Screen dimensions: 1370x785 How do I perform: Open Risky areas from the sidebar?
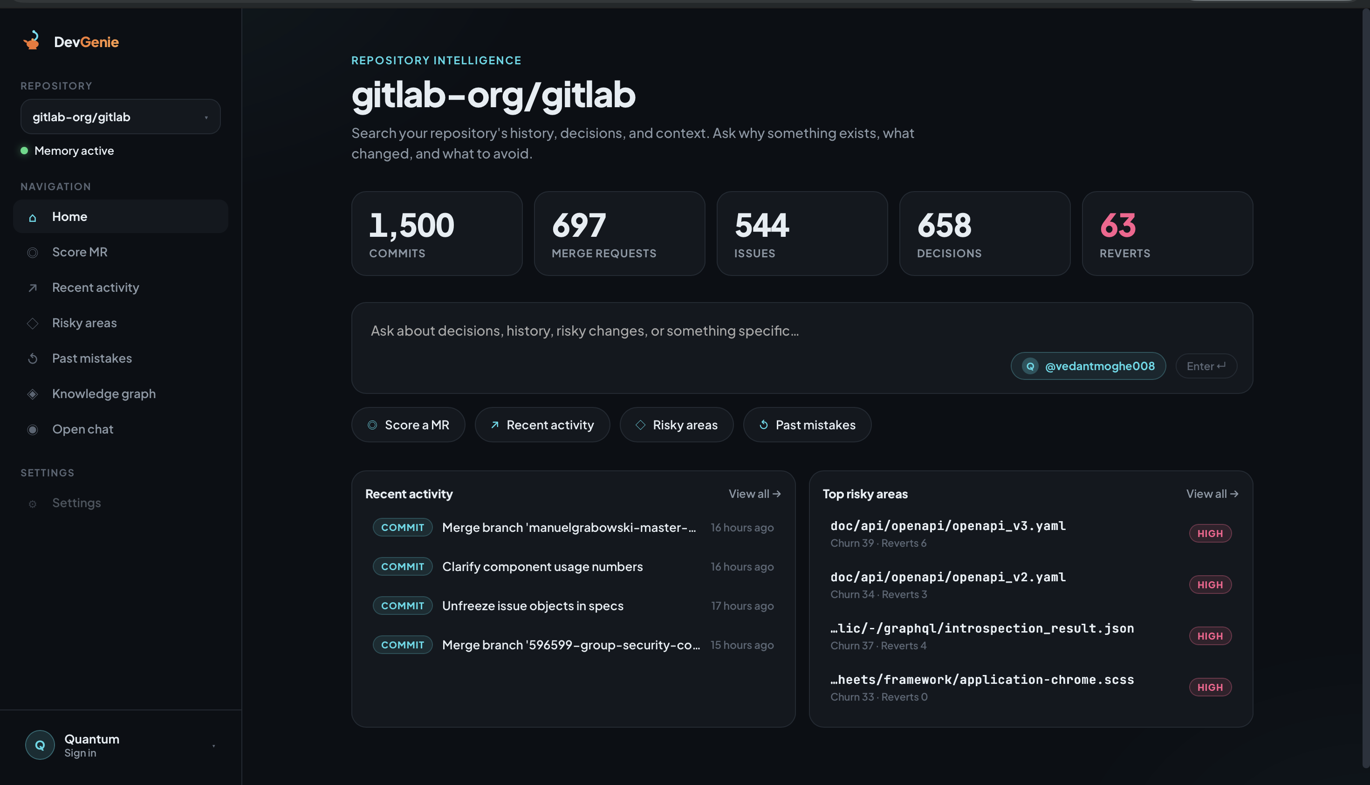120,323
